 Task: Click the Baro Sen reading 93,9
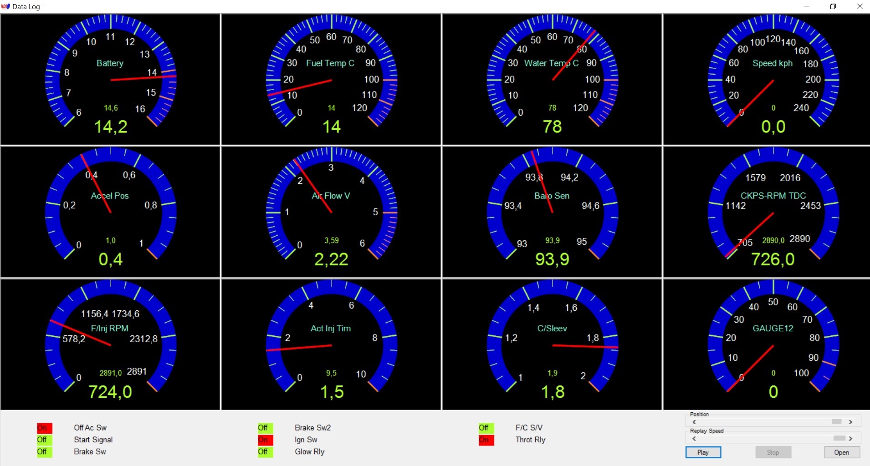[x=552, y=259]
